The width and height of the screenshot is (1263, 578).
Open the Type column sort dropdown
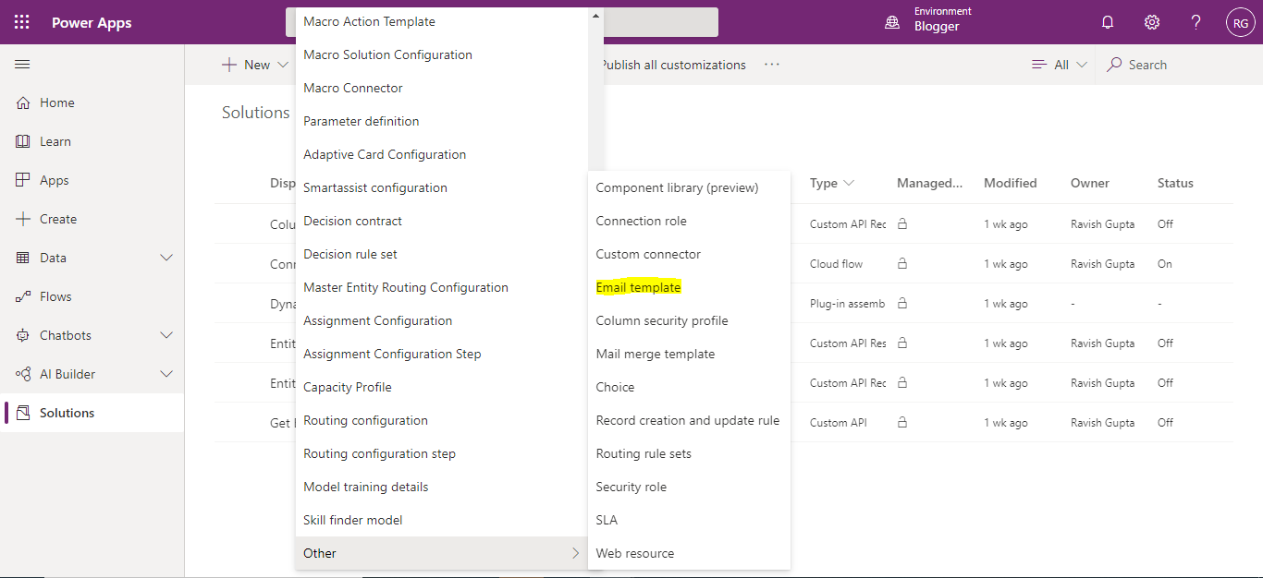coord(849,183)
